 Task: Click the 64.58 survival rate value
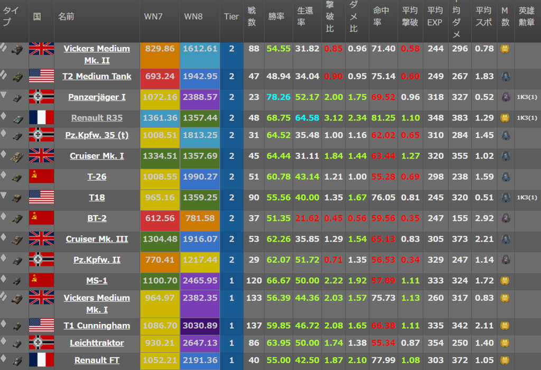(307, 118)
